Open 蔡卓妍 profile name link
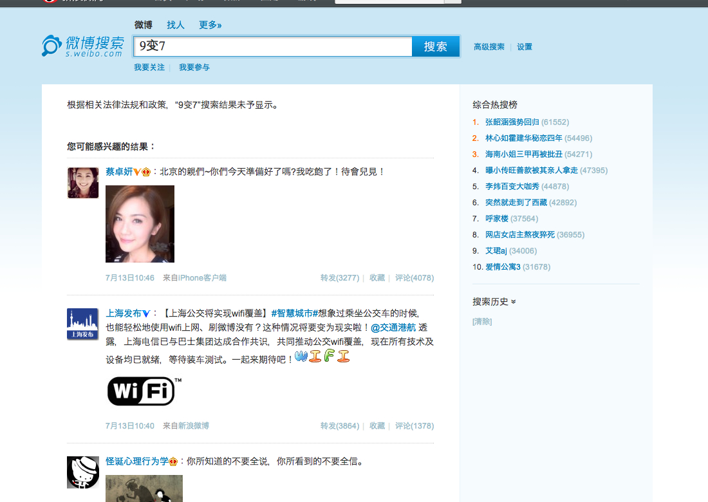The width and height of the screenshot is (708, 502). (x=119, y=172)
